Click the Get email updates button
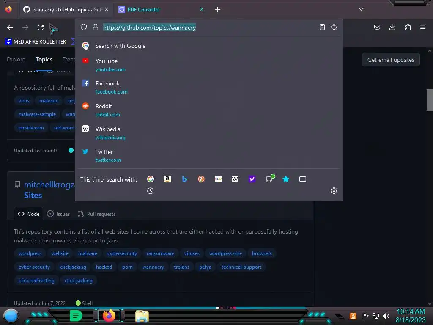The width and height of the screenshot is (433, 325). point(391,60)
